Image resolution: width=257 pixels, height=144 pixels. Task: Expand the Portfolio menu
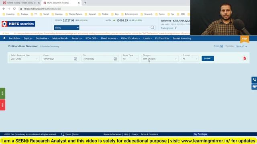point(14,38)
